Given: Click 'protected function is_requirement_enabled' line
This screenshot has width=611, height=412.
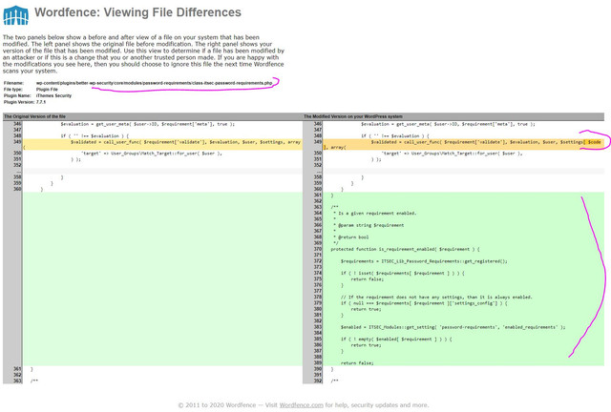Looking at the screenshot, I should pos(405,249).
